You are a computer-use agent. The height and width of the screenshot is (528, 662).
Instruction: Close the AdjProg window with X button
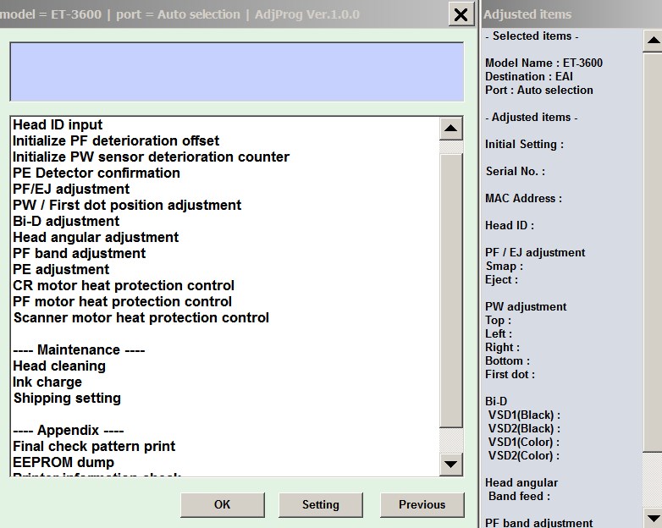coord(461,14)
